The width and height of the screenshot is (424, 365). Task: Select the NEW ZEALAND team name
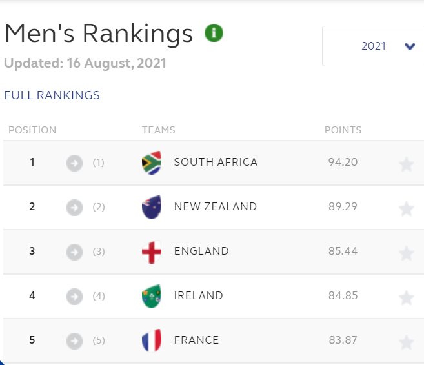[x=216, y=206]
